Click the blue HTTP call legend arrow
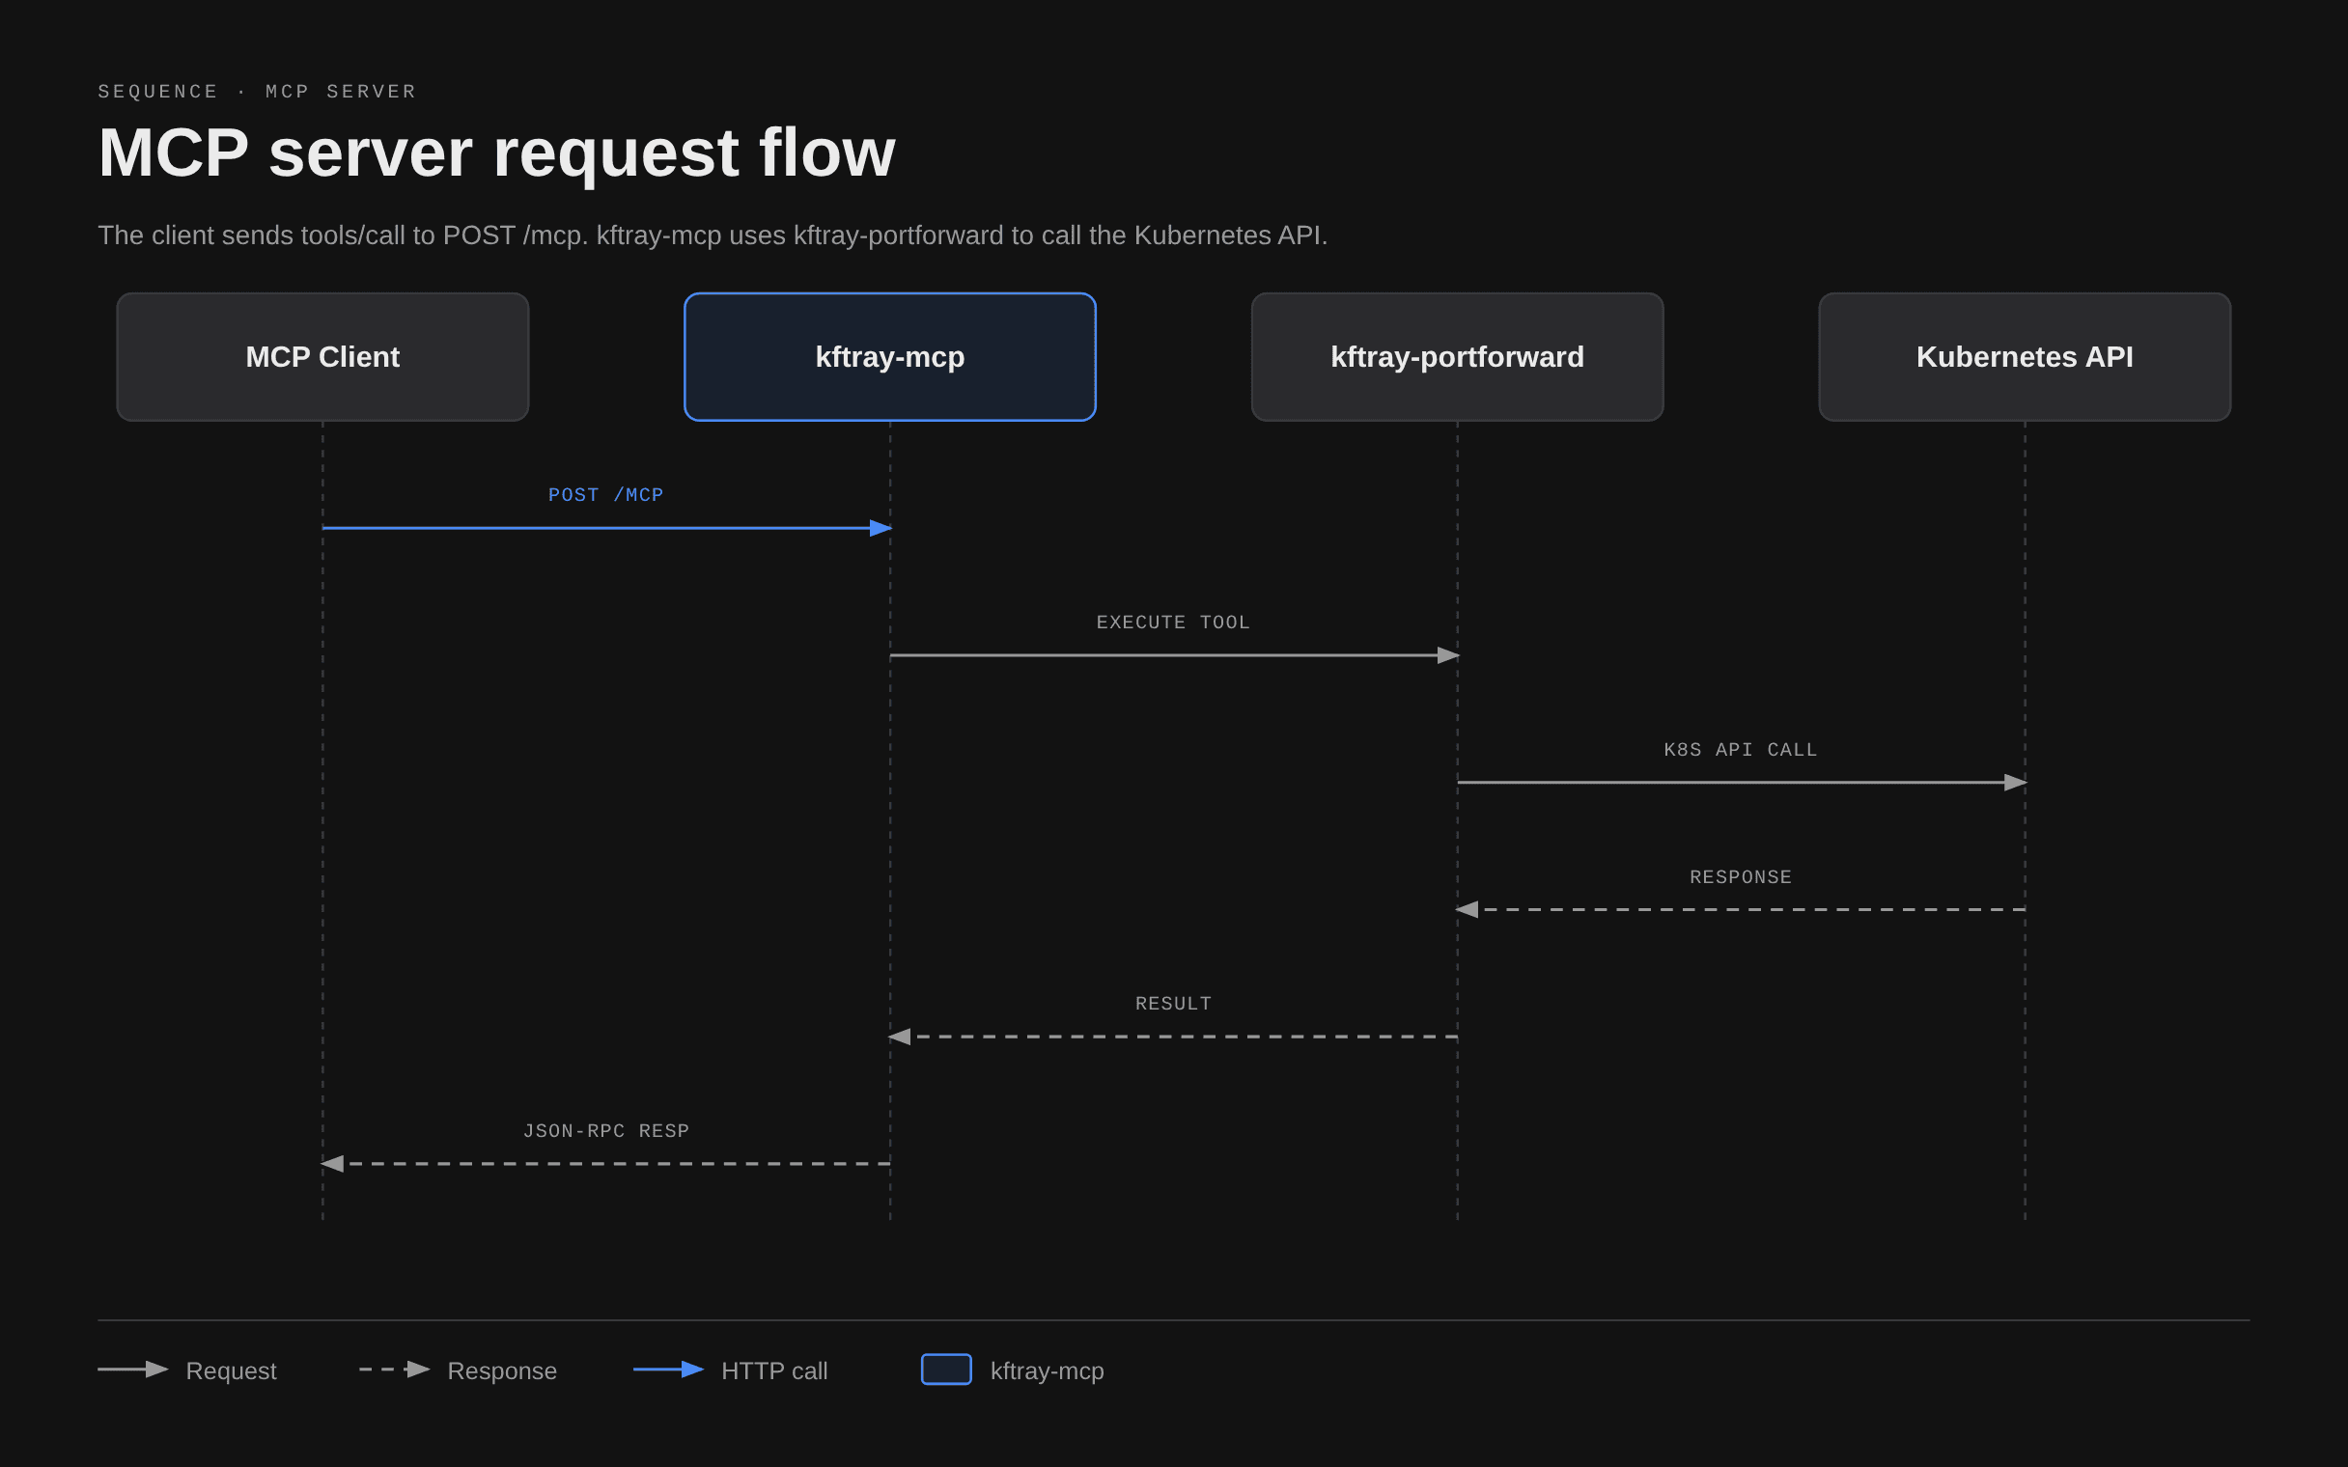The image size is (2348, 1467). [x=668, y=1369]
